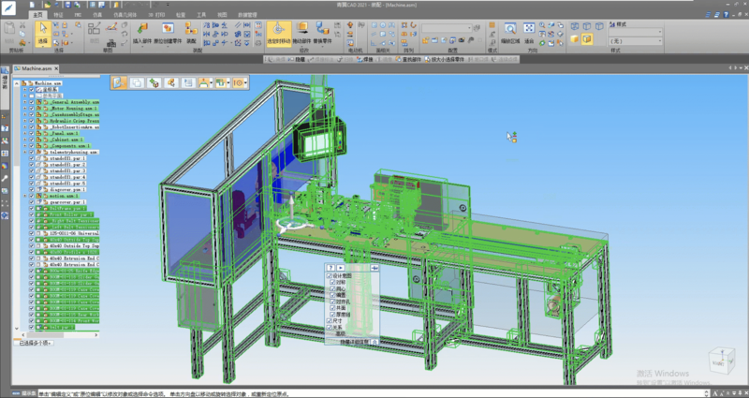Switch to the 特征 ribbon tab
Screen dimensions: 749x398
click(x=58, y=15)
